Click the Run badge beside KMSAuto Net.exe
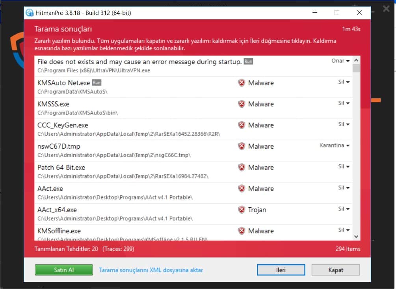Screen dimensions: 396x289 [97, 83]
